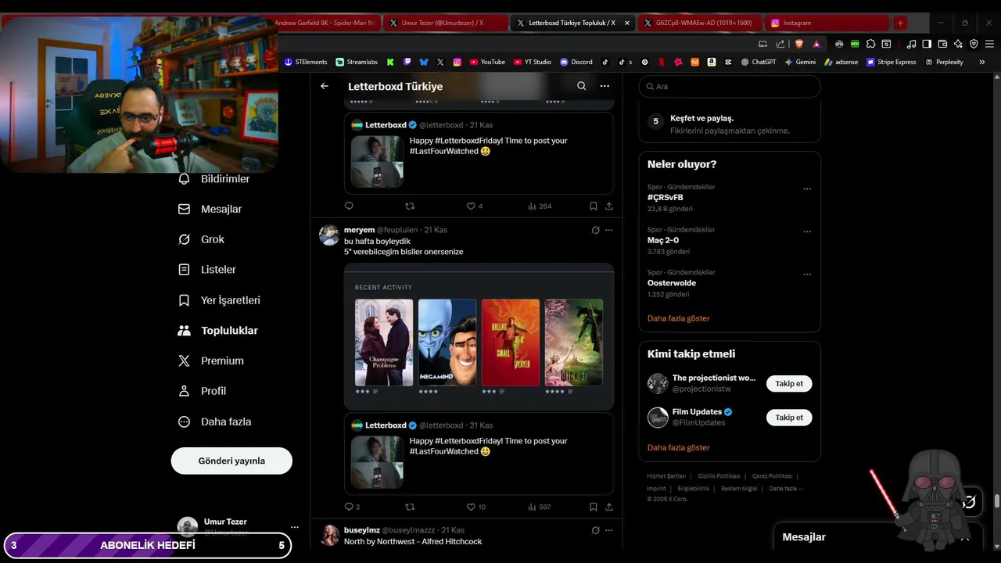Open Premium in the sidebar
1001x563 pixels.
(211, 360)
